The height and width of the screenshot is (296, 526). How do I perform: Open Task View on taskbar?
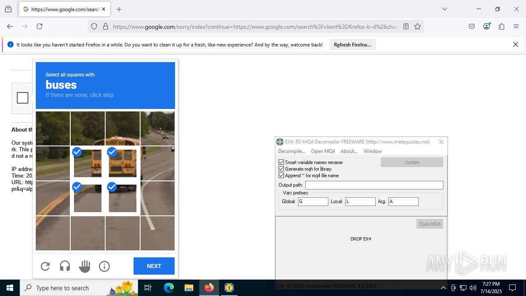click(x=148, y=288)
